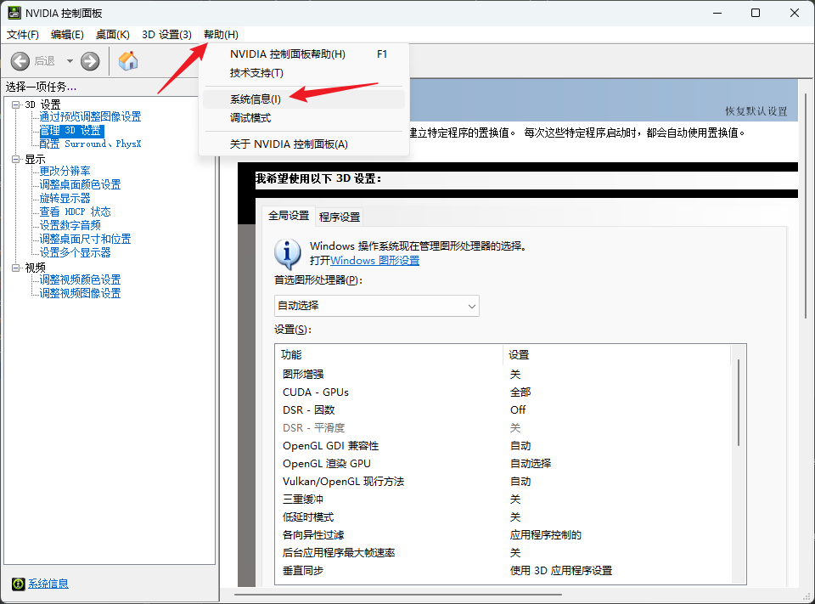Open 旋转显示器 task
Viewport: 815px width, 604px height.
point(65,198)
